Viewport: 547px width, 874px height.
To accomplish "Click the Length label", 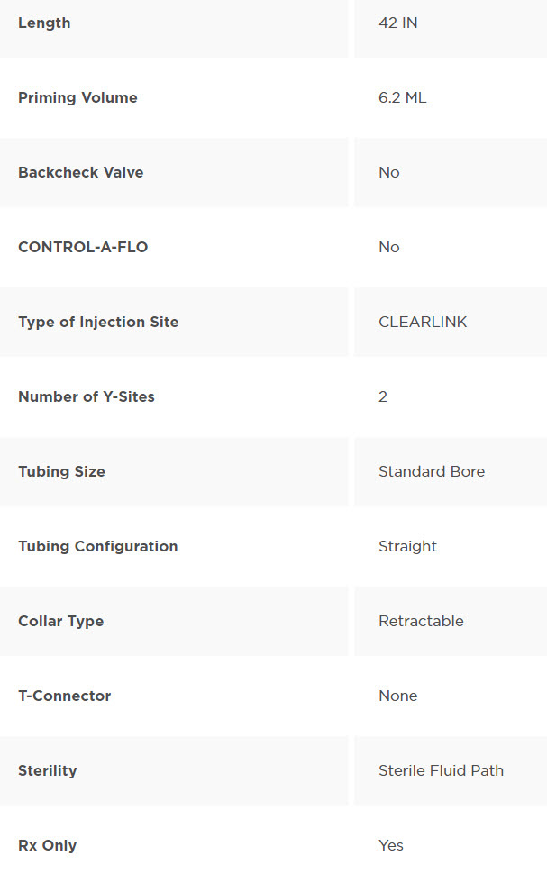I will [44, 23].
